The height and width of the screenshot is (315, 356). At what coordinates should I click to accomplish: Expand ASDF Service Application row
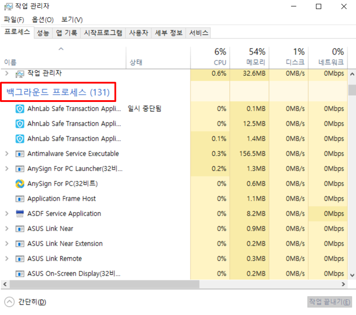[x=7, y=213]
